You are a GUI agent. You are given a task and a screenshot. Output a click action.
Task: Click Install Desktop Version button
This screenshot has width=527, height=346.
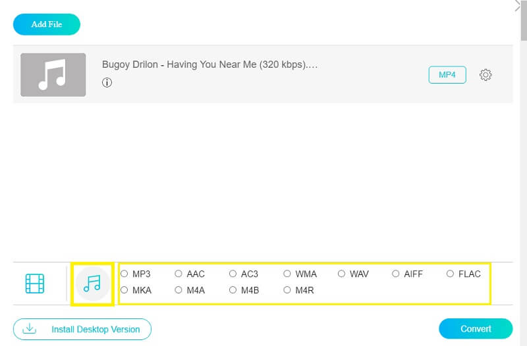pyautogui.click(x=82, y=329)
